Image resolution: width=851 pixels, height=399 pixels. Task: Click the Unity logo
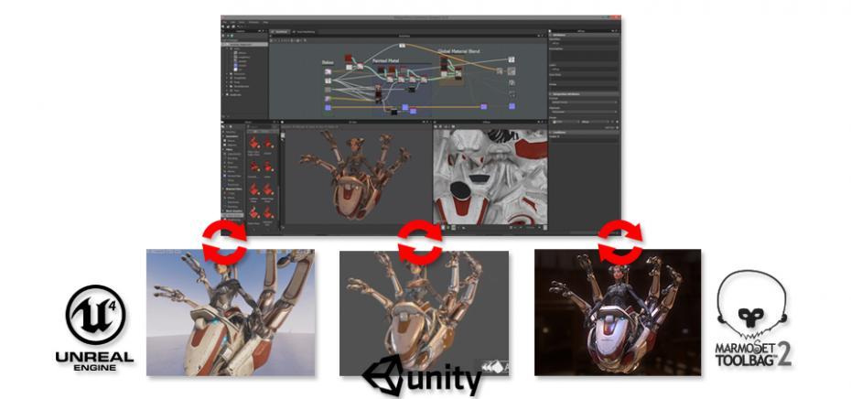click(x=422, y=376)
